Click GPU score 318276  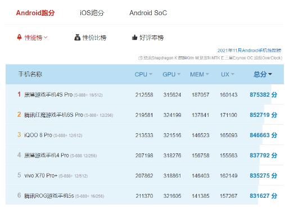[x=172, y=156]
